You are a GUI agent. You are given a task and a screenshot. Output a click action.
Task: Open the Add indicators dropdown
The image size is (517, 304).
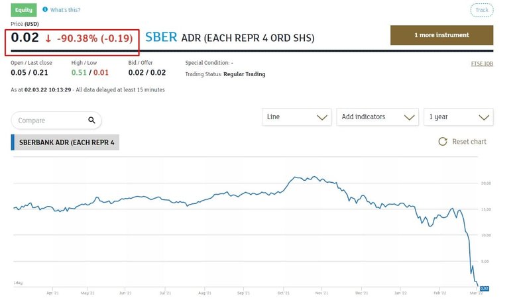376,117
